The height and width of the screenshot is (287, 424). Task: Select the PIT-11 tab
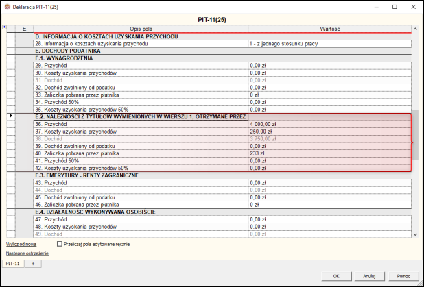[13, 264]
